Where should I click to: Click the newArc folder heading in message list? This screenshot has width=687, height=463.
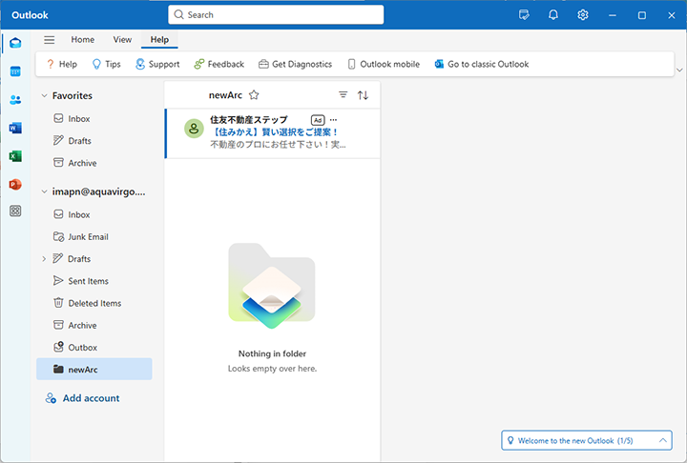pos(225,95)
